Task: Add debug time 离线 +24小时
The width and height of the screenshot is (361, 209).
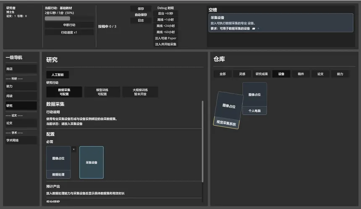Action: pyautogui.click(x=165, y=26)
